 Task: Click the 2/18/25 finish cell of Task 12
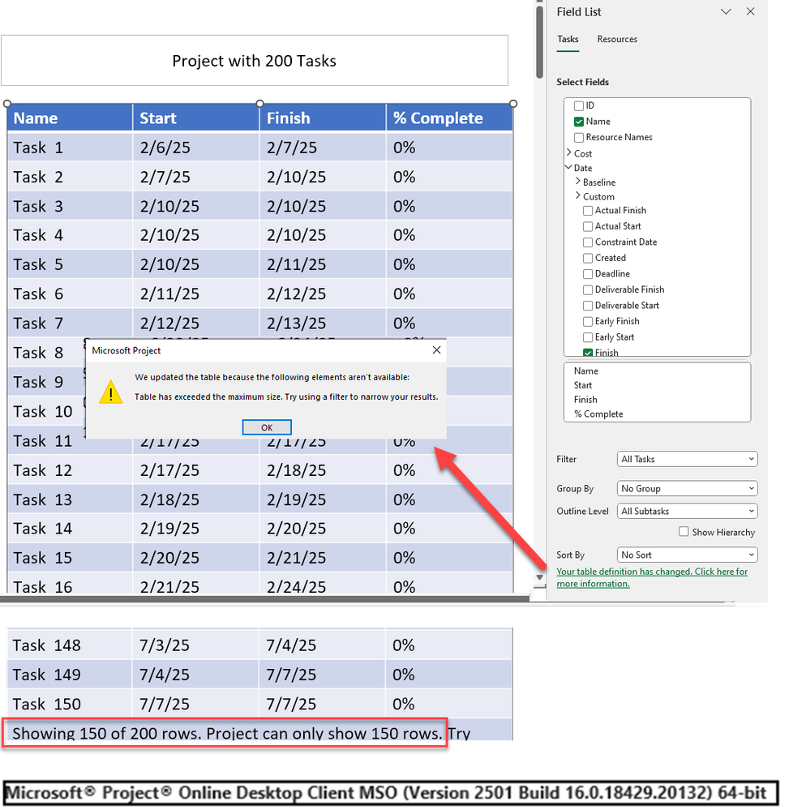click(x=323, y=470)
